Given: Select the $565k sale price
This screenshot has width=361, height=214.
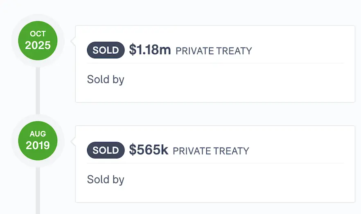Looking at the screenshot, I should coord(149,150).
